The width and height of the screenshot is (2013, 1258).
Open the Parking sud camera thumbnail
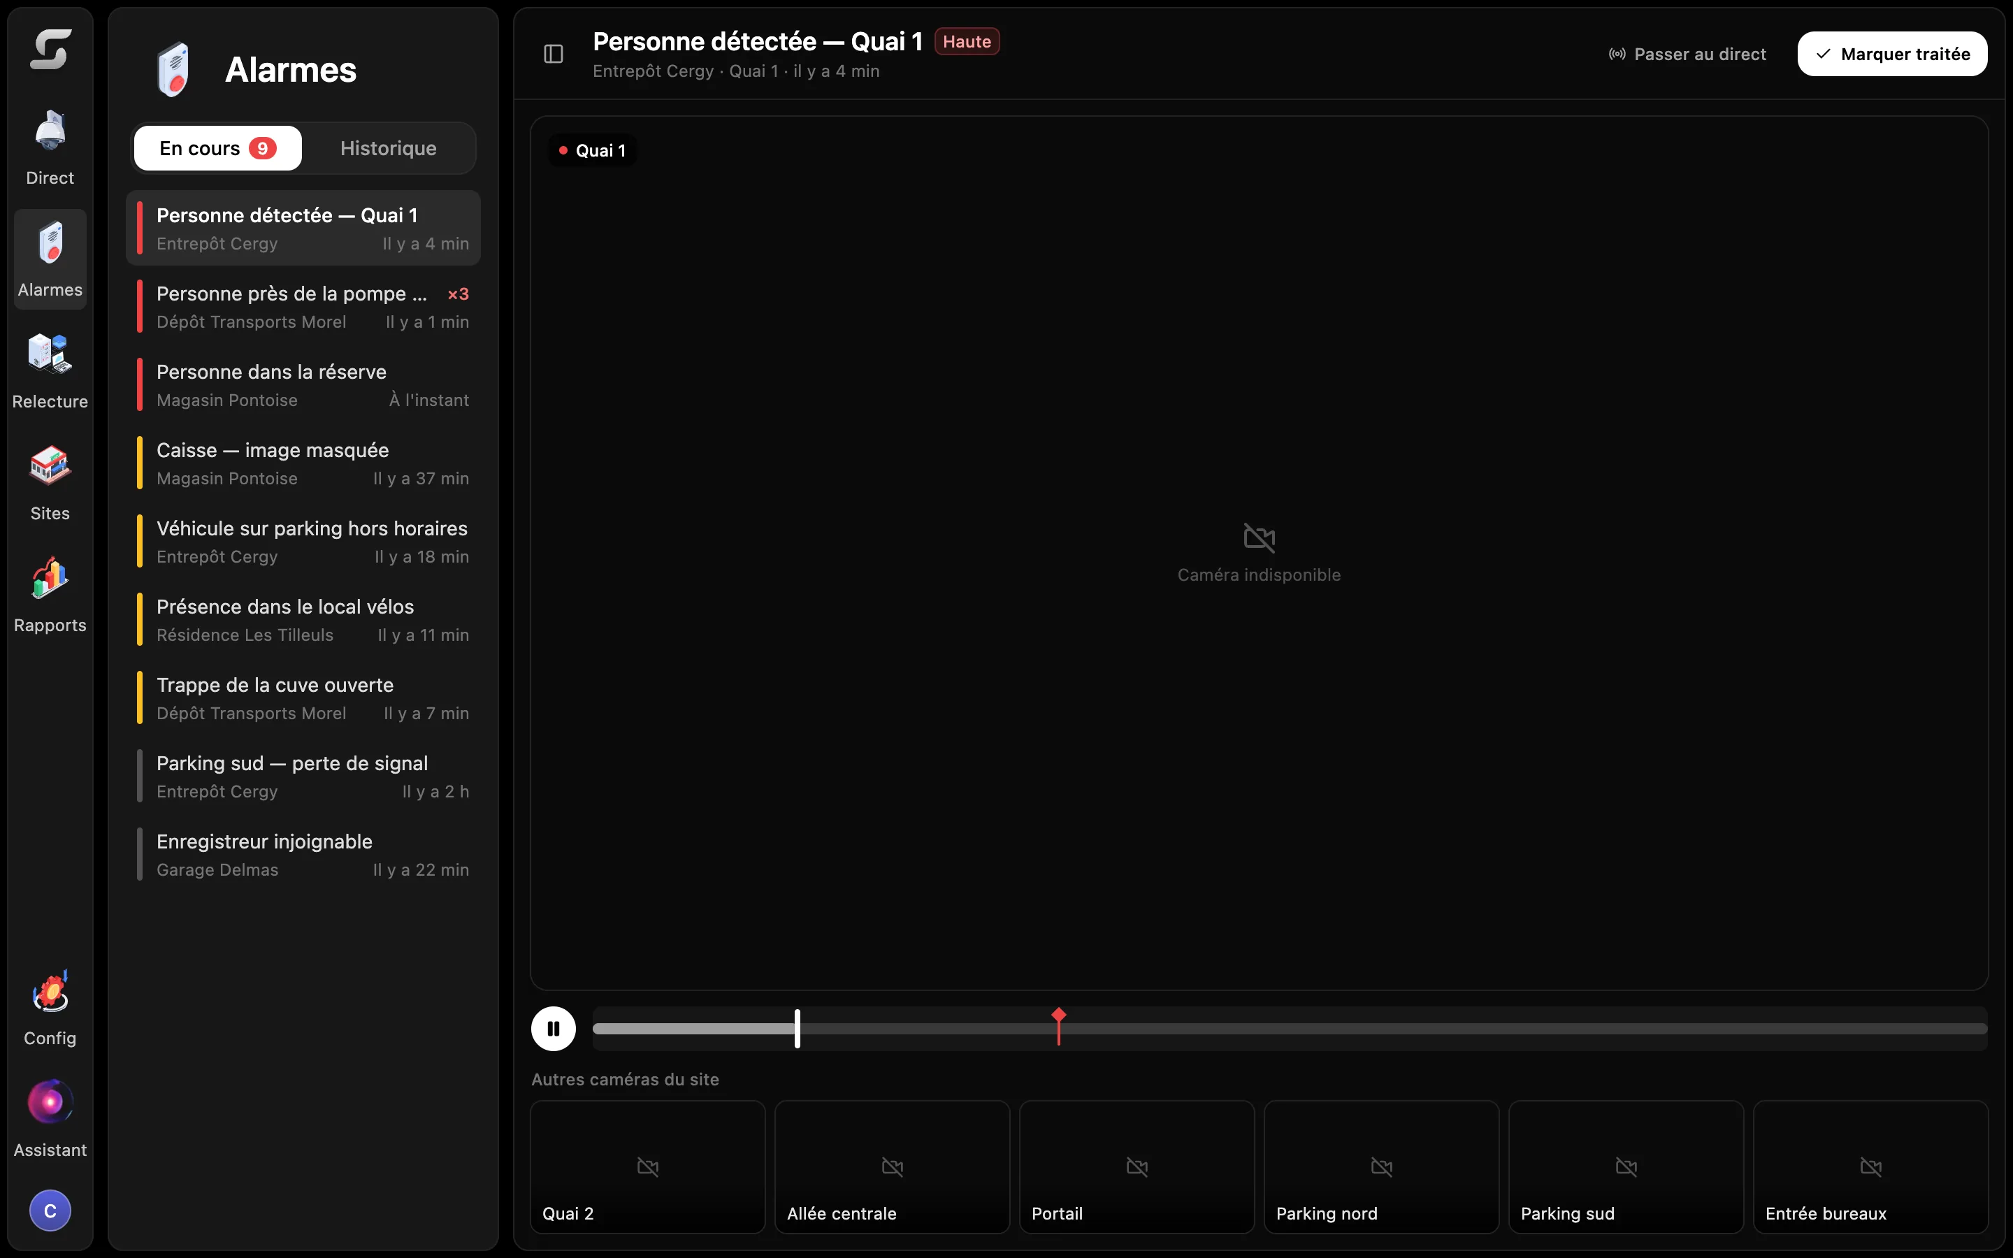(x=1626, y=1167)
